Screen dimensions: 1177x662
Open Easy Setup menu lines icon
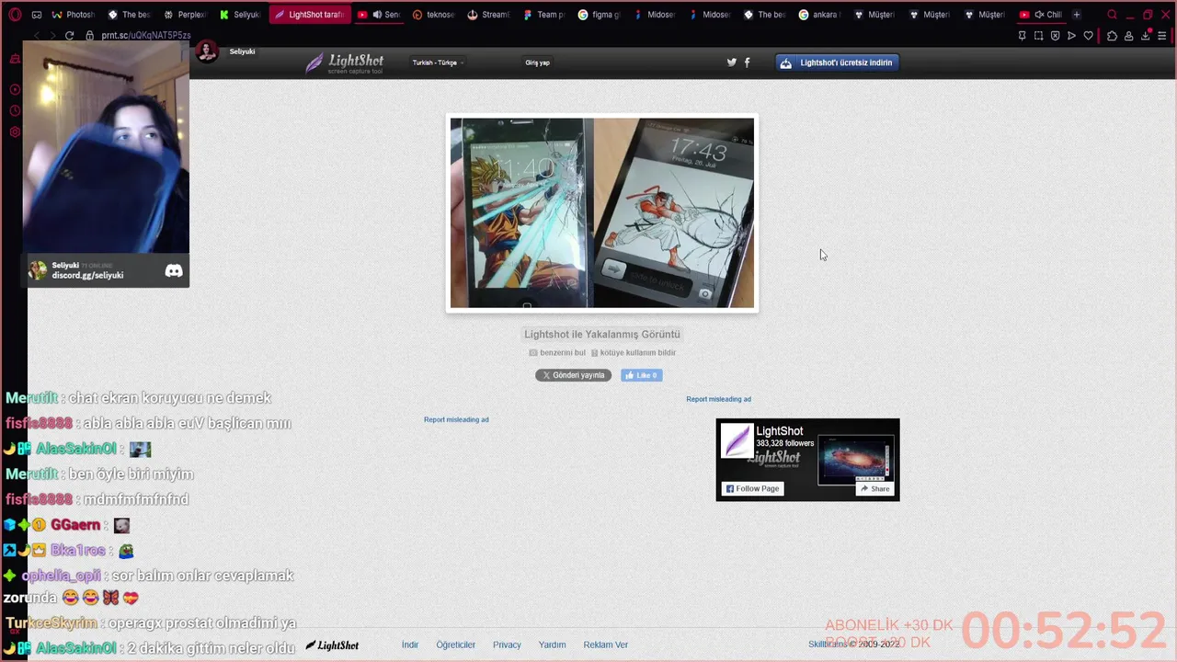[1162, 36]
